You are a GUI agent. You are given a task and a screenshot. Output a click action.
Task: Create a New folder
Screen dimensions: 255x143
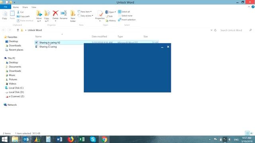click(73, 16)
